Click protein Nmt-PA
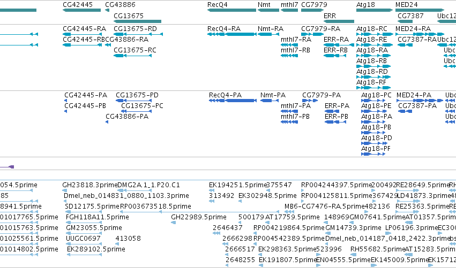Image resolution: width=456 pixels, height=268 pixels. (273, 95)
